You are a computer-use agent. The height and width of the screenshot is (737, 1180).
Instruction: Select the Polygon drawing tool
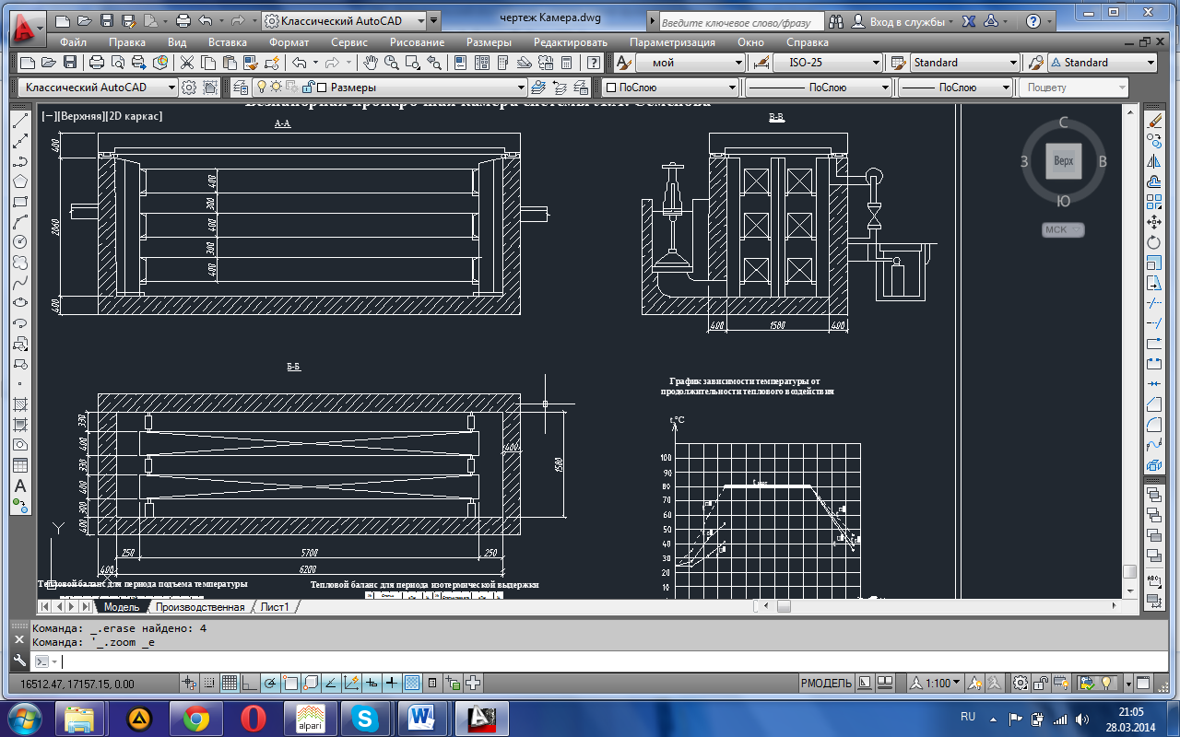coord(20,182)
